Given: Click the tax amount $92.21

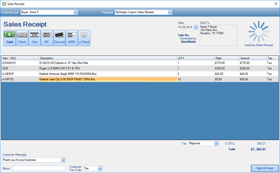Looking at the screenshot, I should (261, 143).
